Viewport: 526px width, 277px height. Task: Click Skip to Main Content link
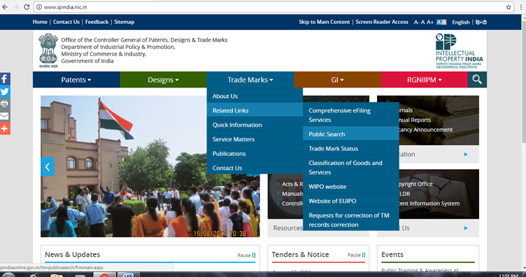point(324,22)
